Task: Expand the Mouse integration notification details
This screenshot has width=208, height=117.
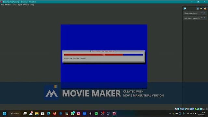Action: [x=202, y=13]
